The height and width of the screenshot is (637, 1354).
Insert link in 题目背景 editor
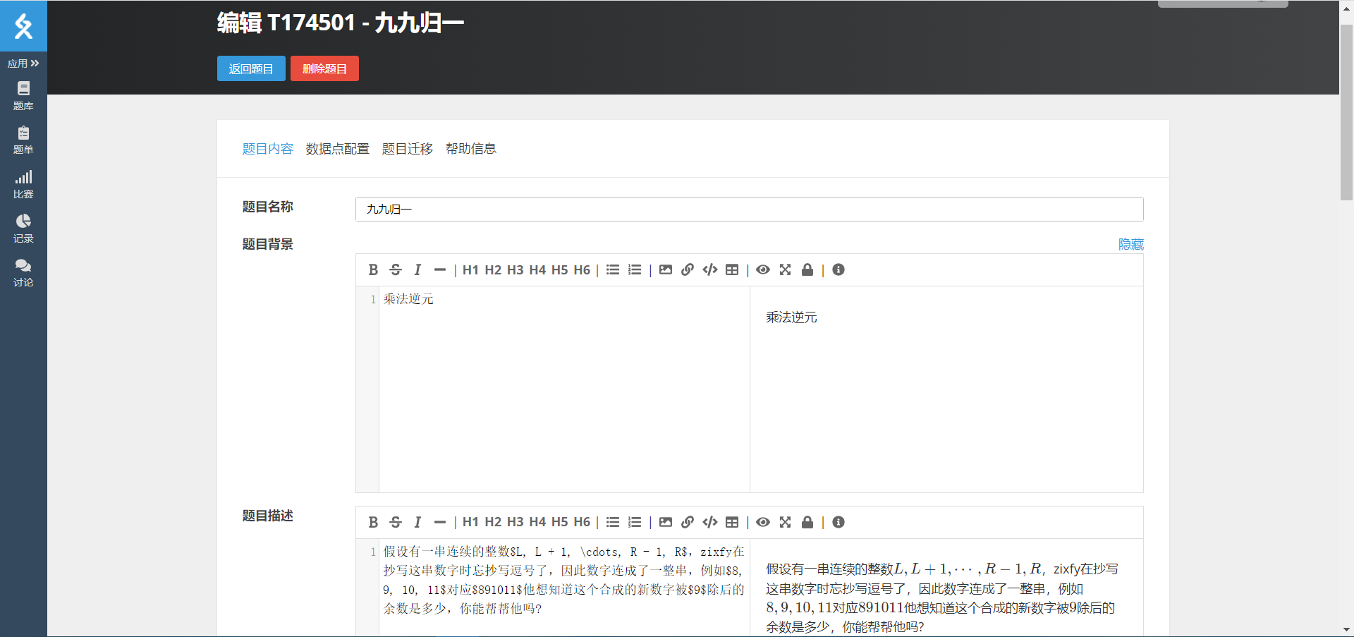688,269
